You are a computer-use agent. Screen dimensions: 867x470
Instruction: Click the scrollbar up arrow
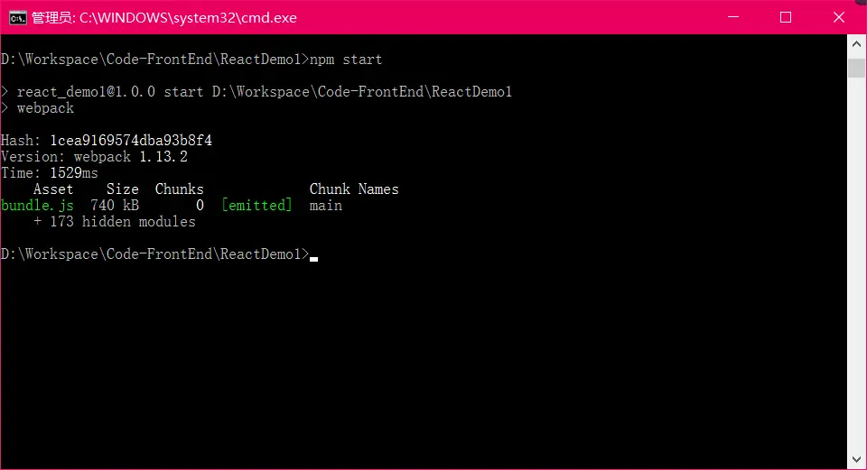pyautogui.click(x=856, y=43)
